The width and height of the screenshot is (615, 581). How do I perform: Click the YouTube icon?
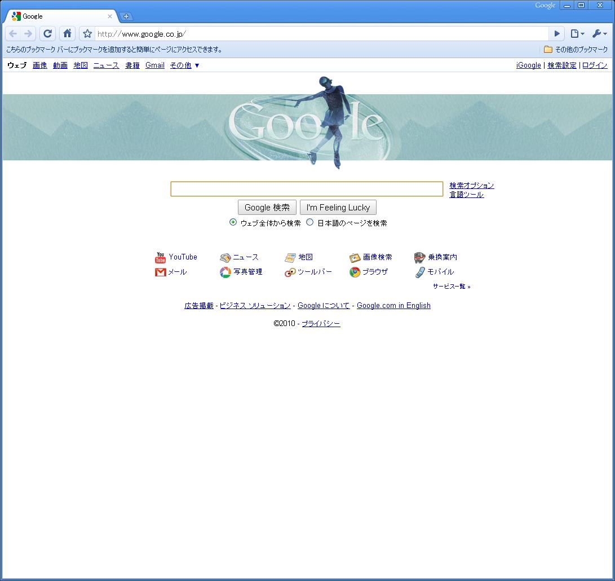tap(160, 258)
